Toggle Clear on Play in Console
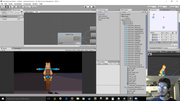 tap(113, 64)
